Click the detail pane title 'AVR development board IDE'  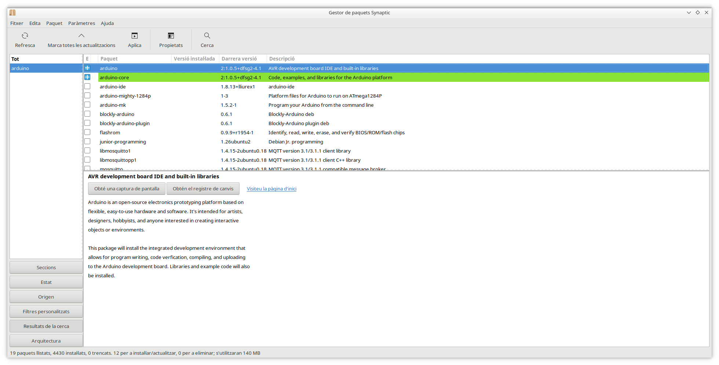pyautogui.click(x=153, y=176)
